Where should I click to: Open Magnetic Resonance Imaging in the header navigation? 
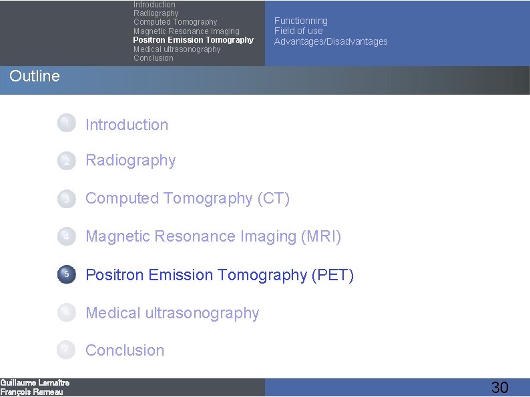(x=186, y=31)
